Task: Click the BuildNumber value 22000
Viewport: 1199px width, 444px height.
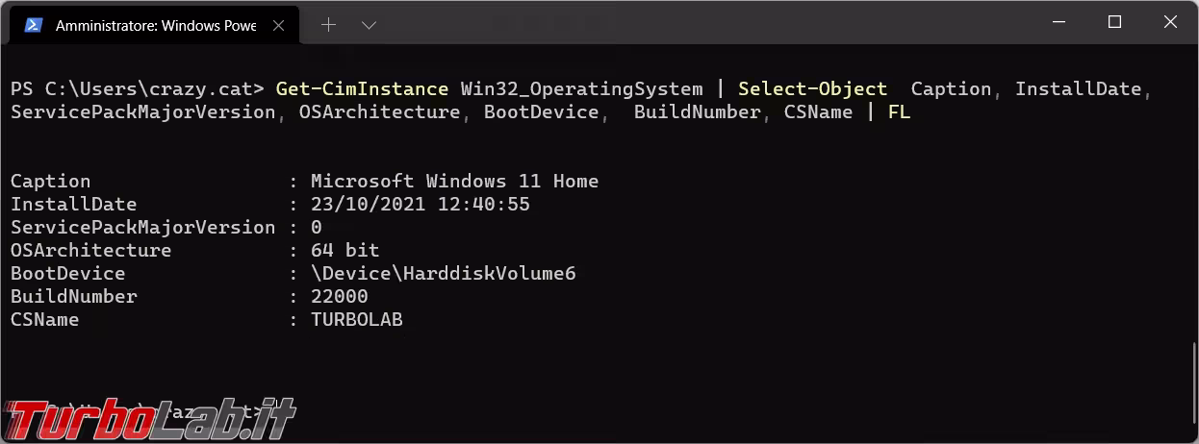Action: point(339,297)
